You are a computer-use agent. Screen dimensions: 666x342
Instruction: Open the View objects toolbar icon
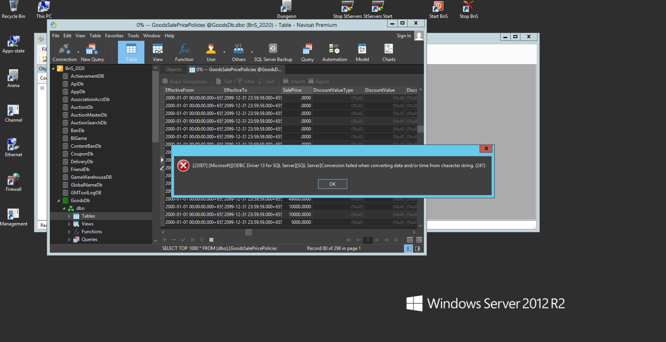[x=158, y=52]
